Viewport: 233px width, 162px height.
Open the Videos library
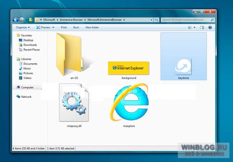coord(27,78)
